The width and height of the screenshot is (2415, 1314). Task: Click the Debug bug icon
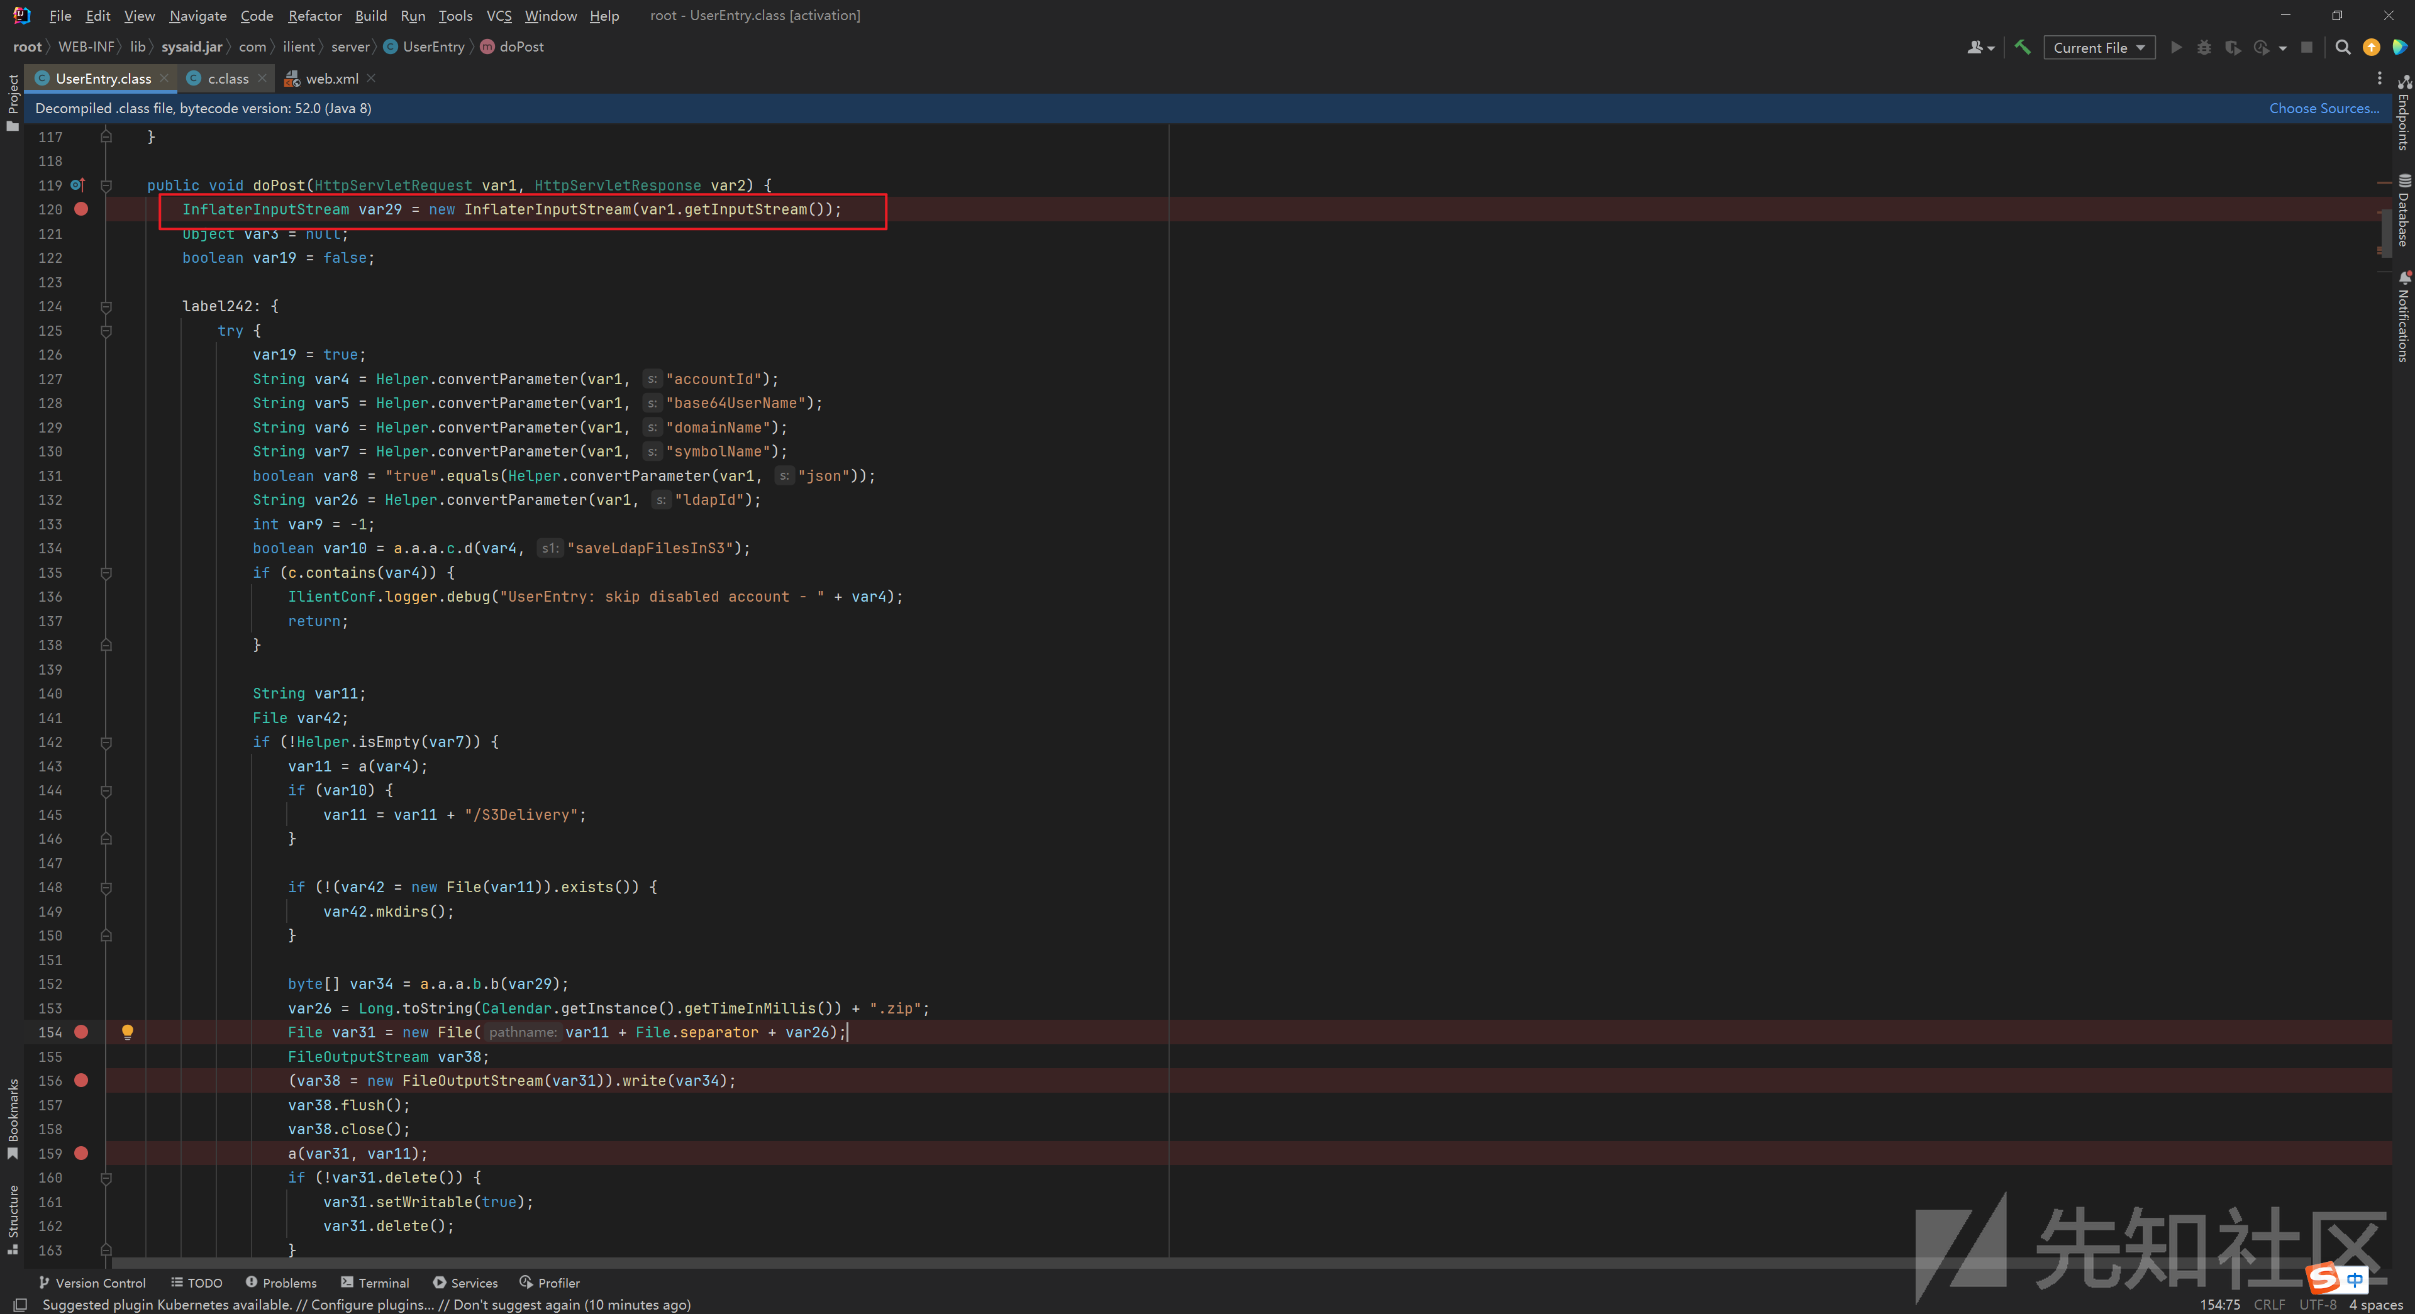point(2204,47)
